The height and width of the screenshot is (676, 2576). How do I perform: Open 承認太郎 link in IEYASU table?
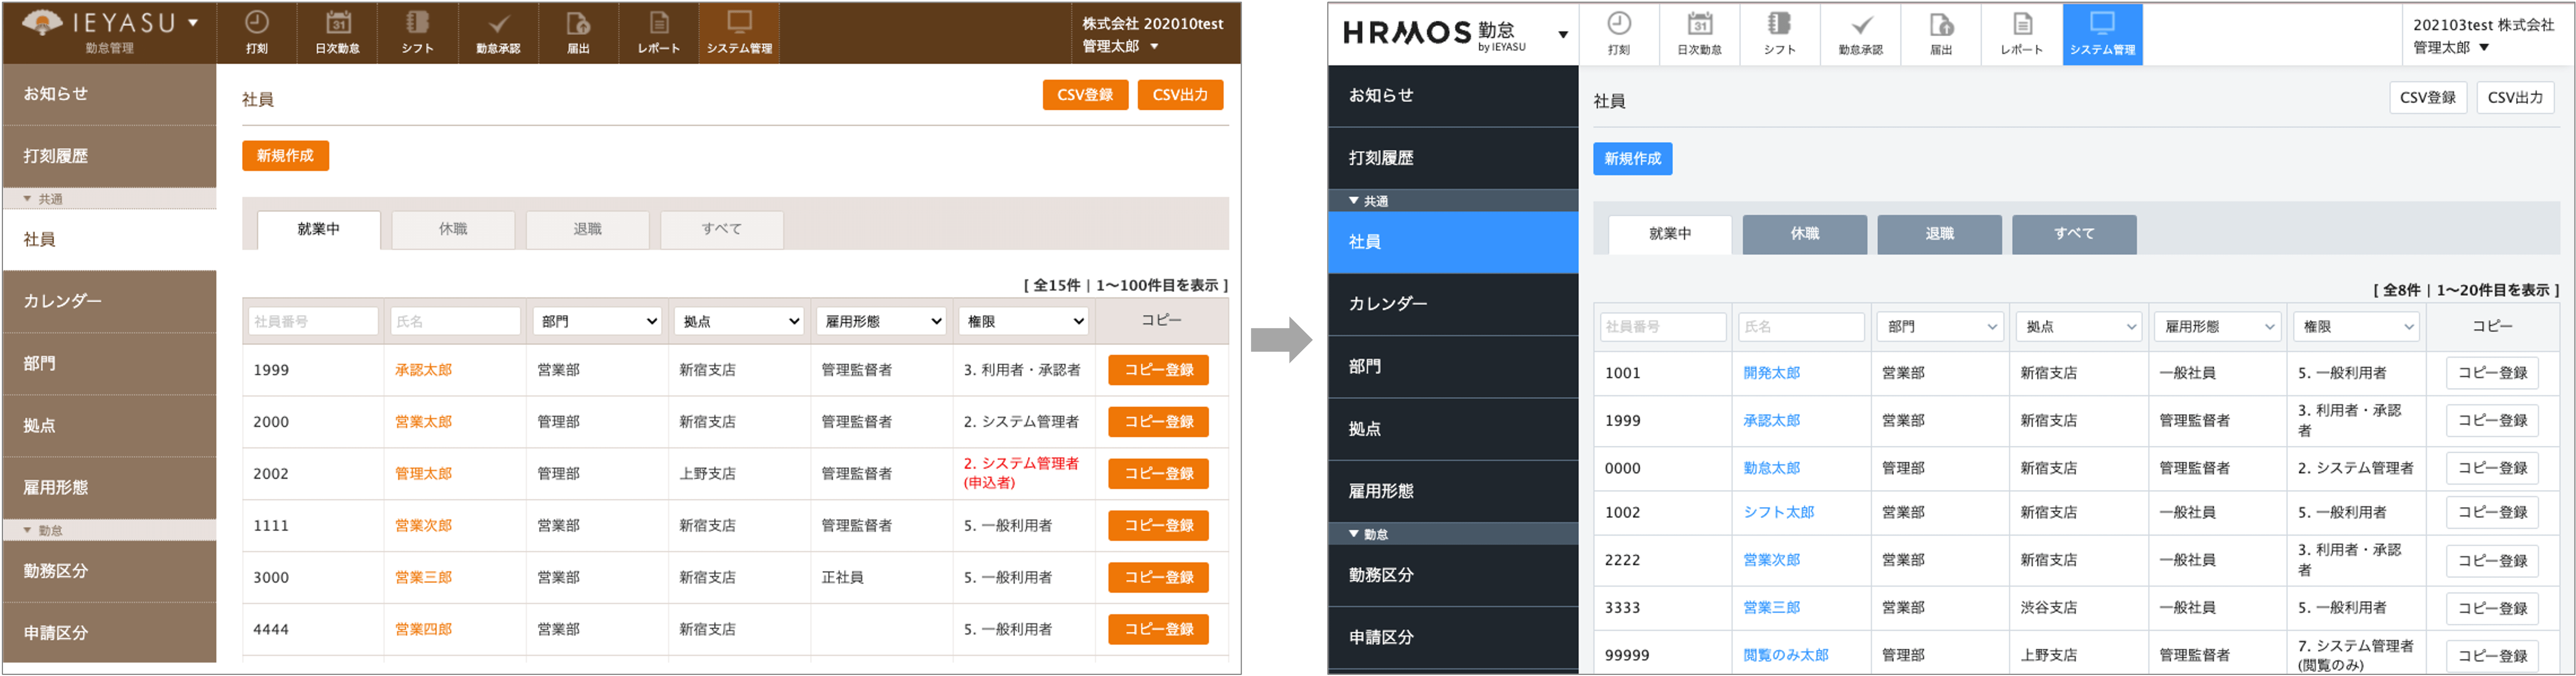(423, 370)
